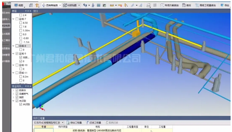Click the 工程量类型 column header
Viewport: 232px width, 132px height.
click(x=132, y=127)
